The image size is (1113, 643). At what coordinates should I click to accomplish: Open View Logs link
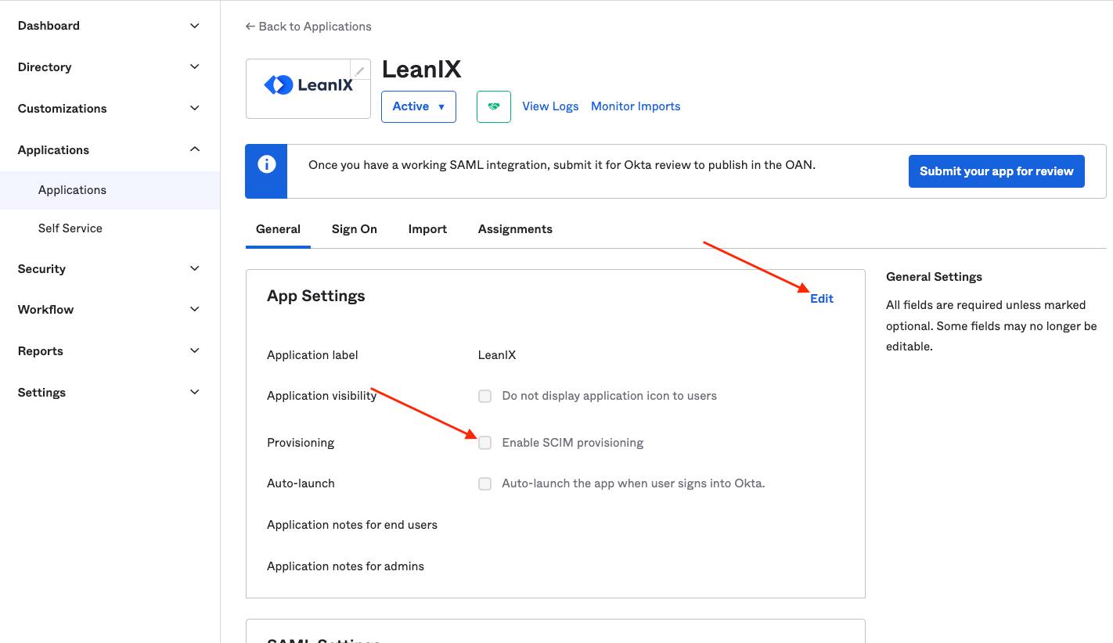click(x=550, y=106)
